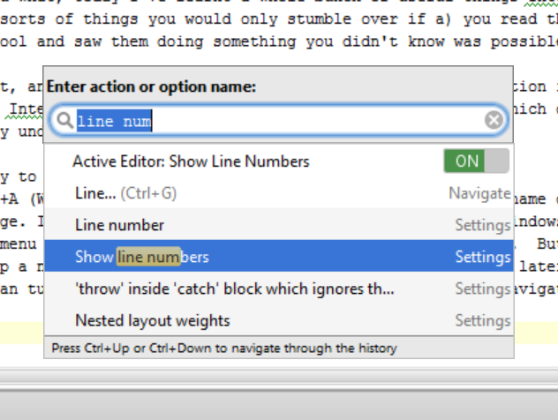Click the Ctrl+Up/Ctrl+Down history hint text

coord(224,349)
